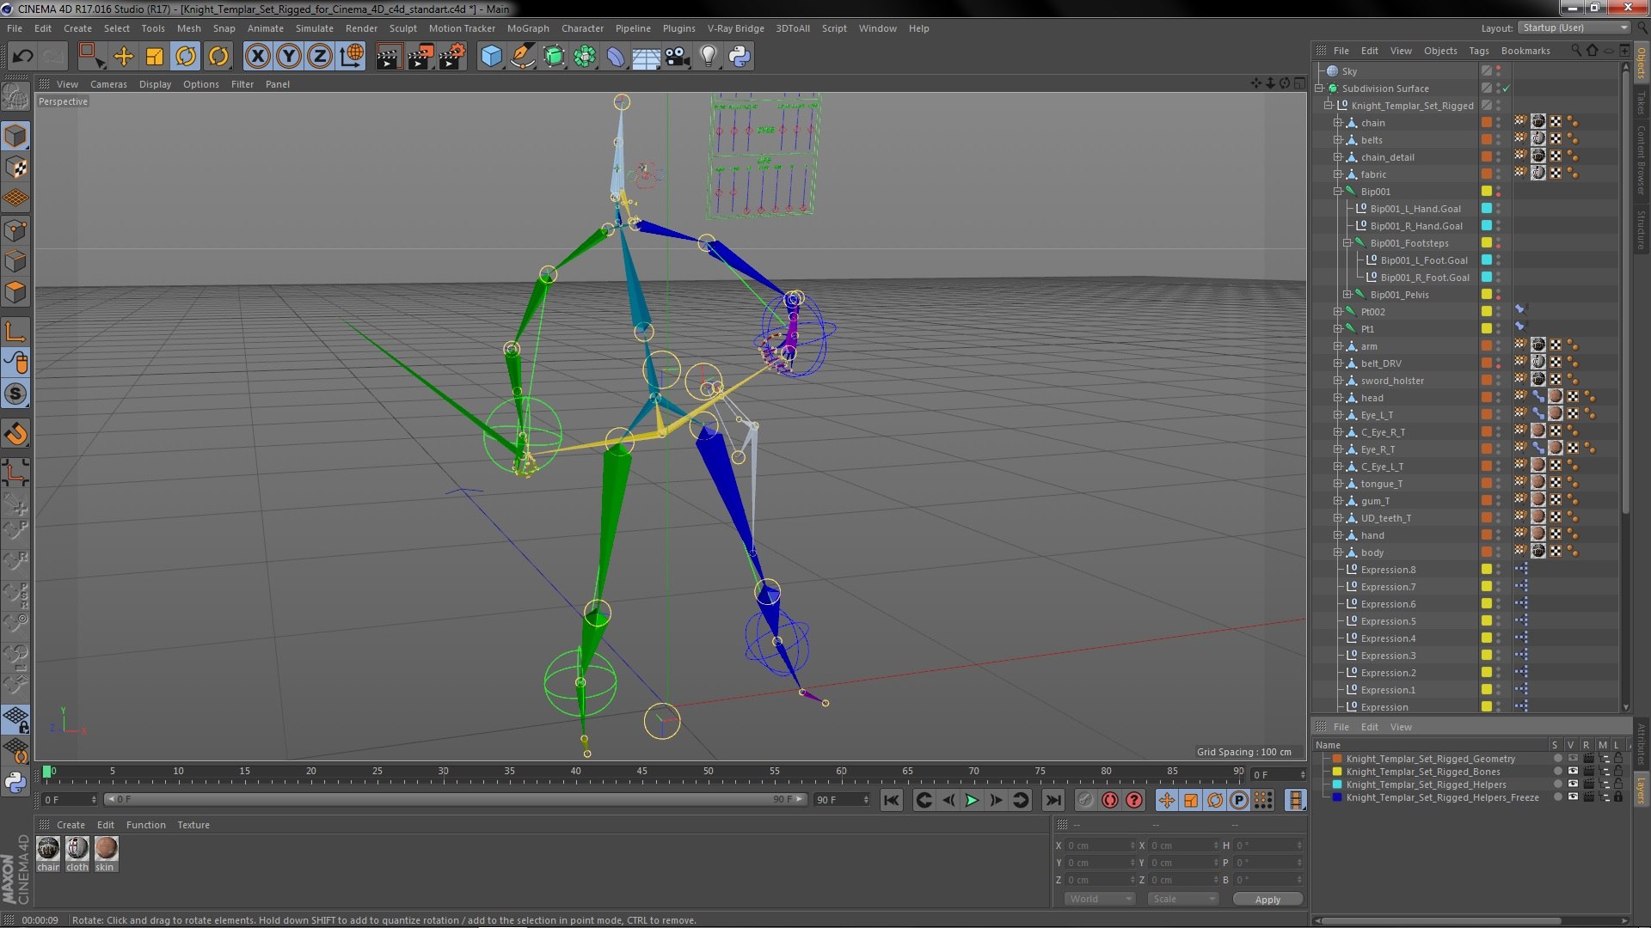Toggle solo dot for Rigged_Helpers layer
The height and width of the screenshot is (928, 1651).
[1557, 785]
